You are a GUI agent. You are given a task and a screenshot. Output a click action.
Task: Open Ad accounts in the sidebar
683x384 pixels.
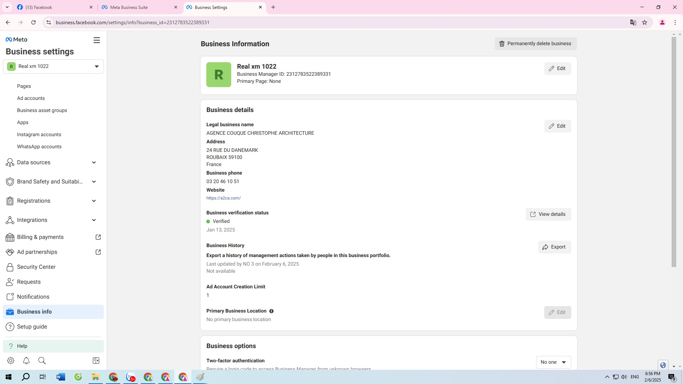pyautogui.click(x=31, y=98)
